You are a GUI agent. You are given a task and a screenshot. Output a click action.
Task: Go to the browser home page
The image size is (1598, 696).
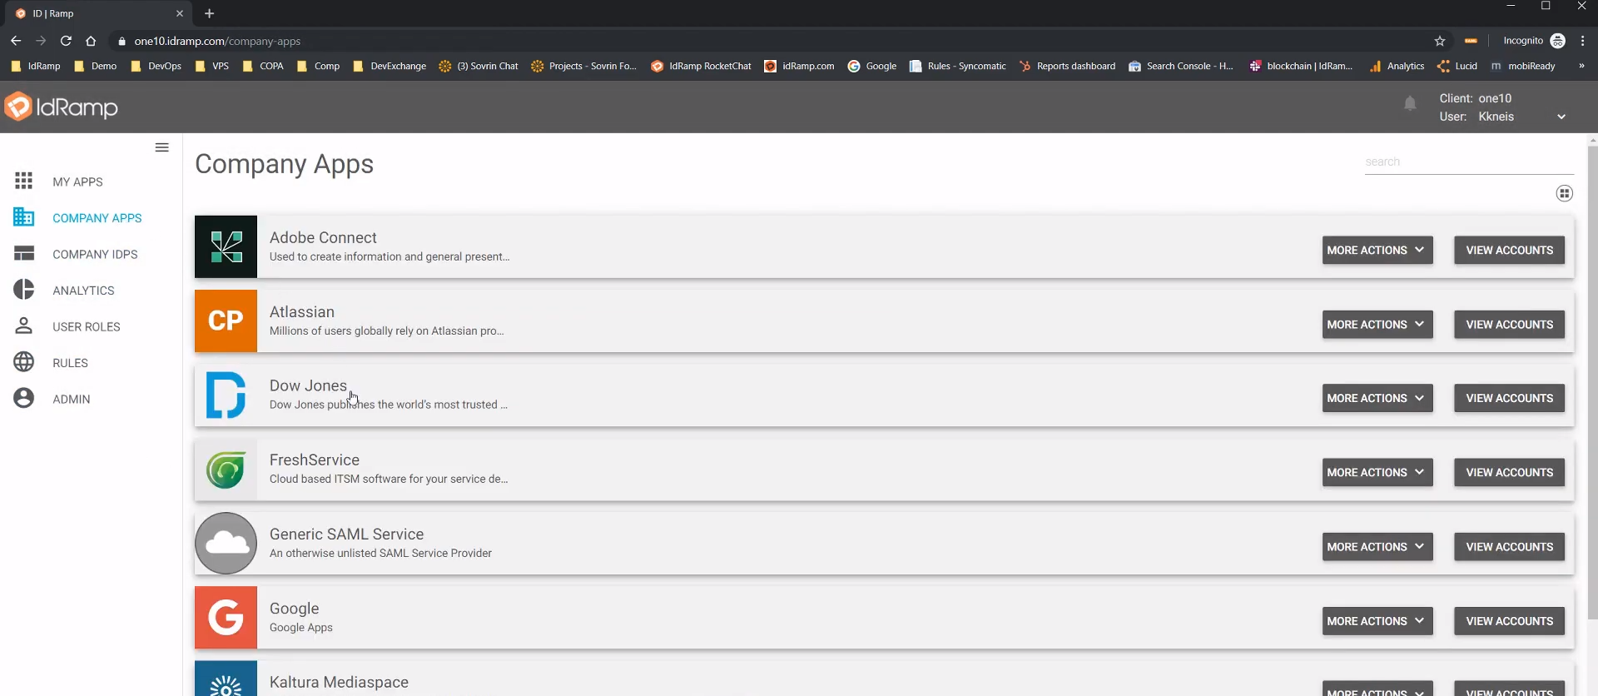91,41
